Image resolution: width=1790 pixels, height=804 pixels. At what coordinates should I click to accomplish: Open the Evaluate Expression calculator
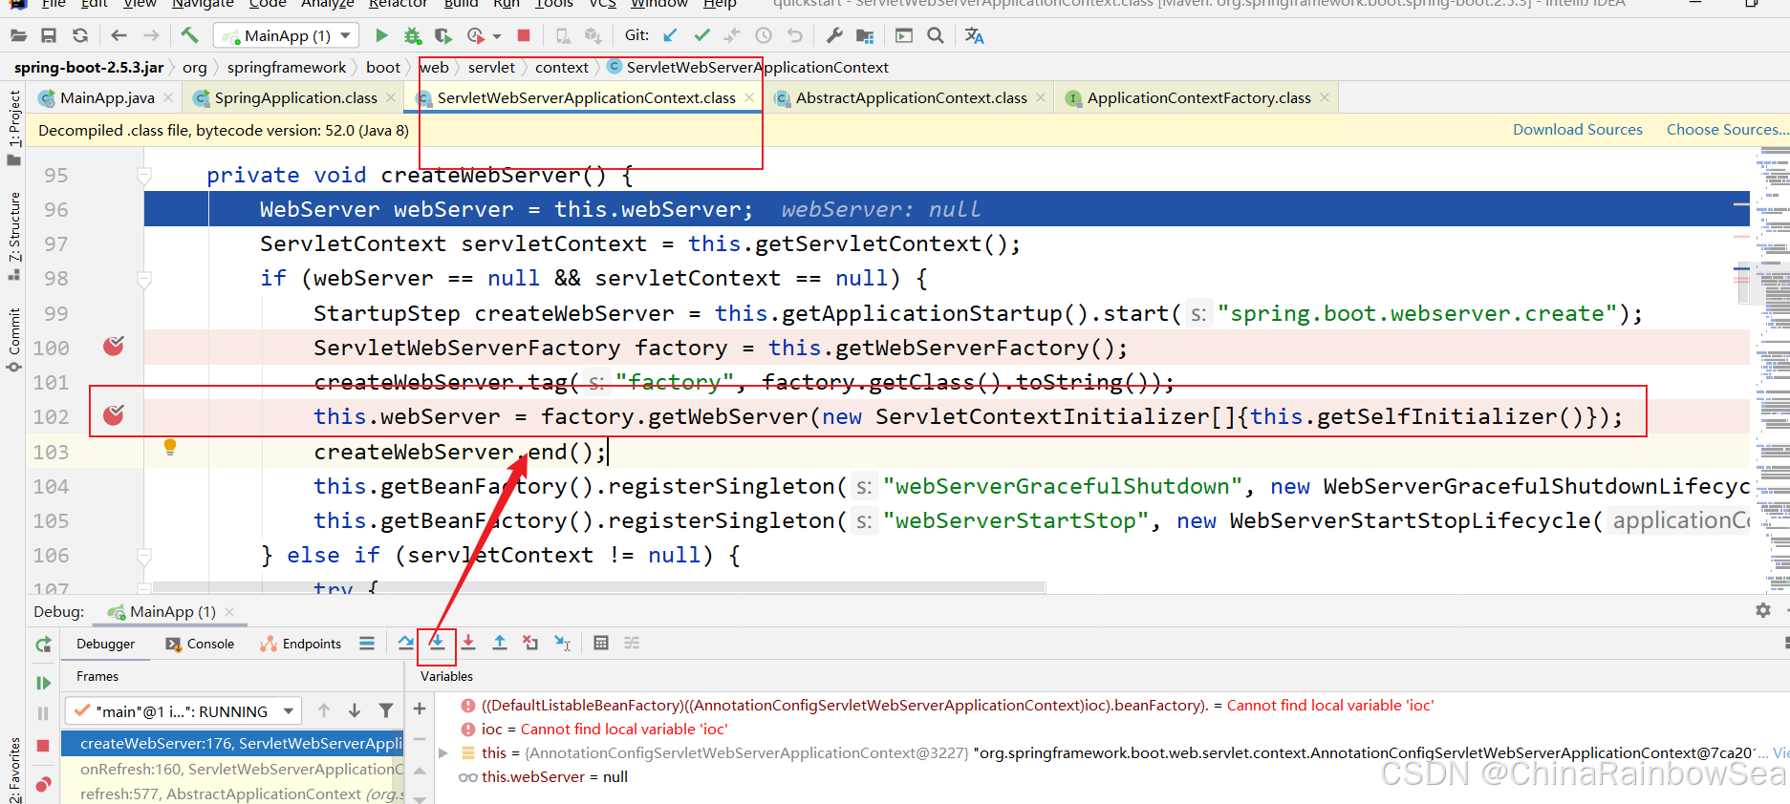point(600,643)
